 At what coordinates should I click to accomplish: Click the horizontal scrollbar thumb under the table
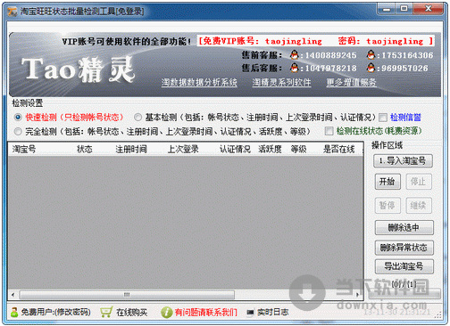click(127, 295)
